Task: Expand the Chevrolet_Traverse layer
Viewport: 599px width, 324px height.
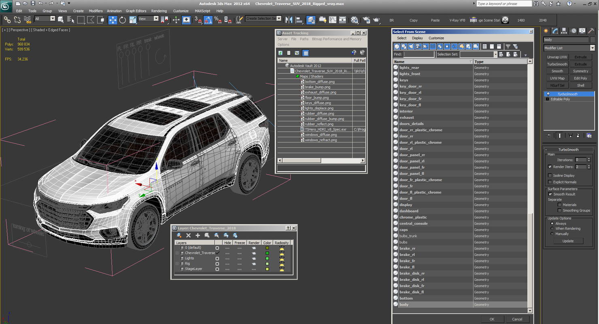Action: point(177,253)
